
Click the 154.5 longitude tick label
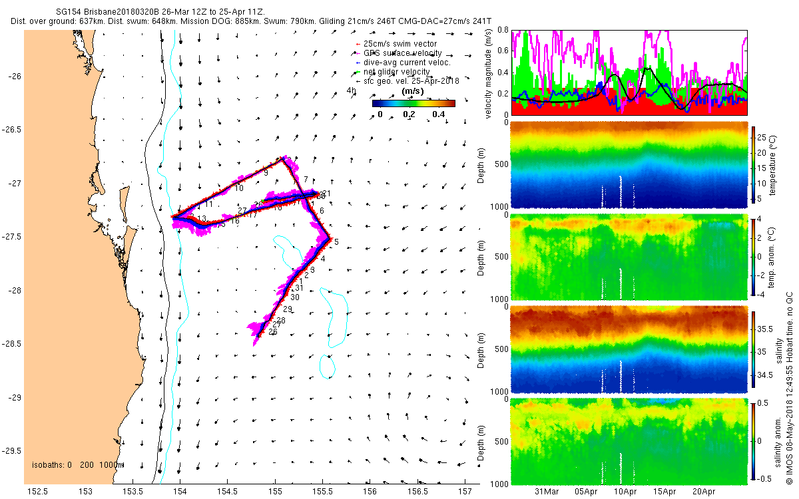pos(228,492)
